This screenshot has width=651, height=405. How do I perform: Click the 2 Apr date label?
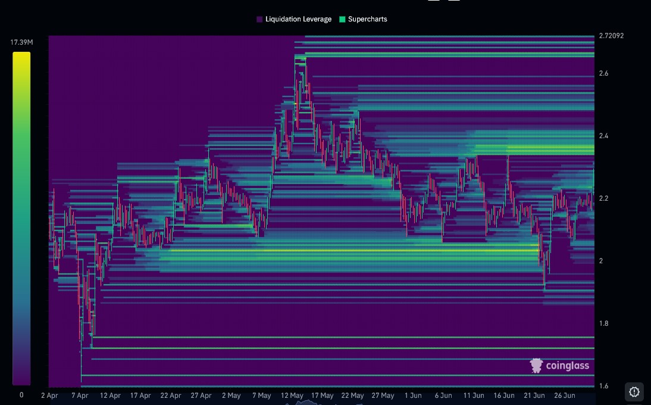point(49,395)
